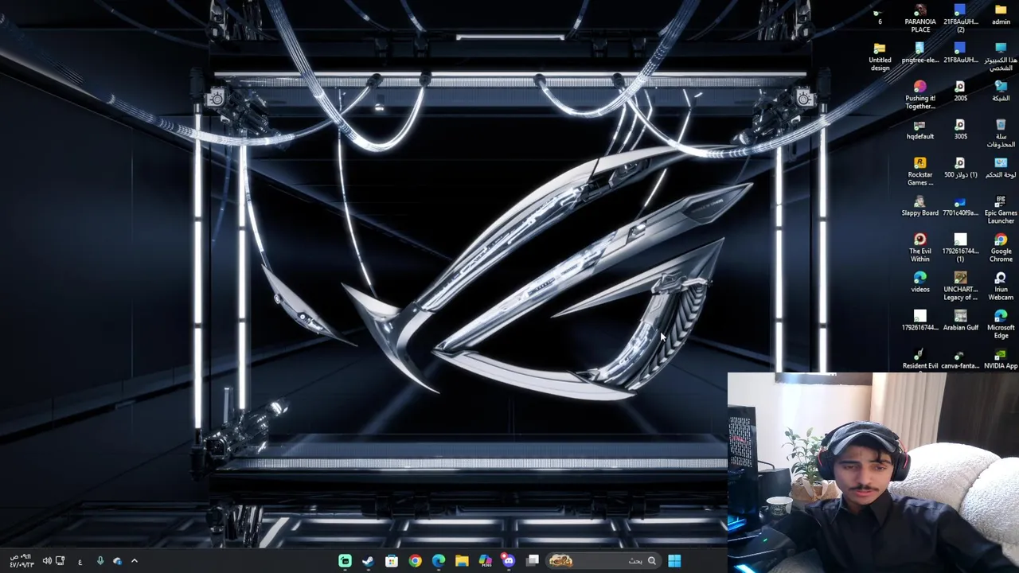Image resolution: width=1019 pixels, height=573 pixels.
Task: Open File Explorer from the taskbar
Action: [462, 561]
